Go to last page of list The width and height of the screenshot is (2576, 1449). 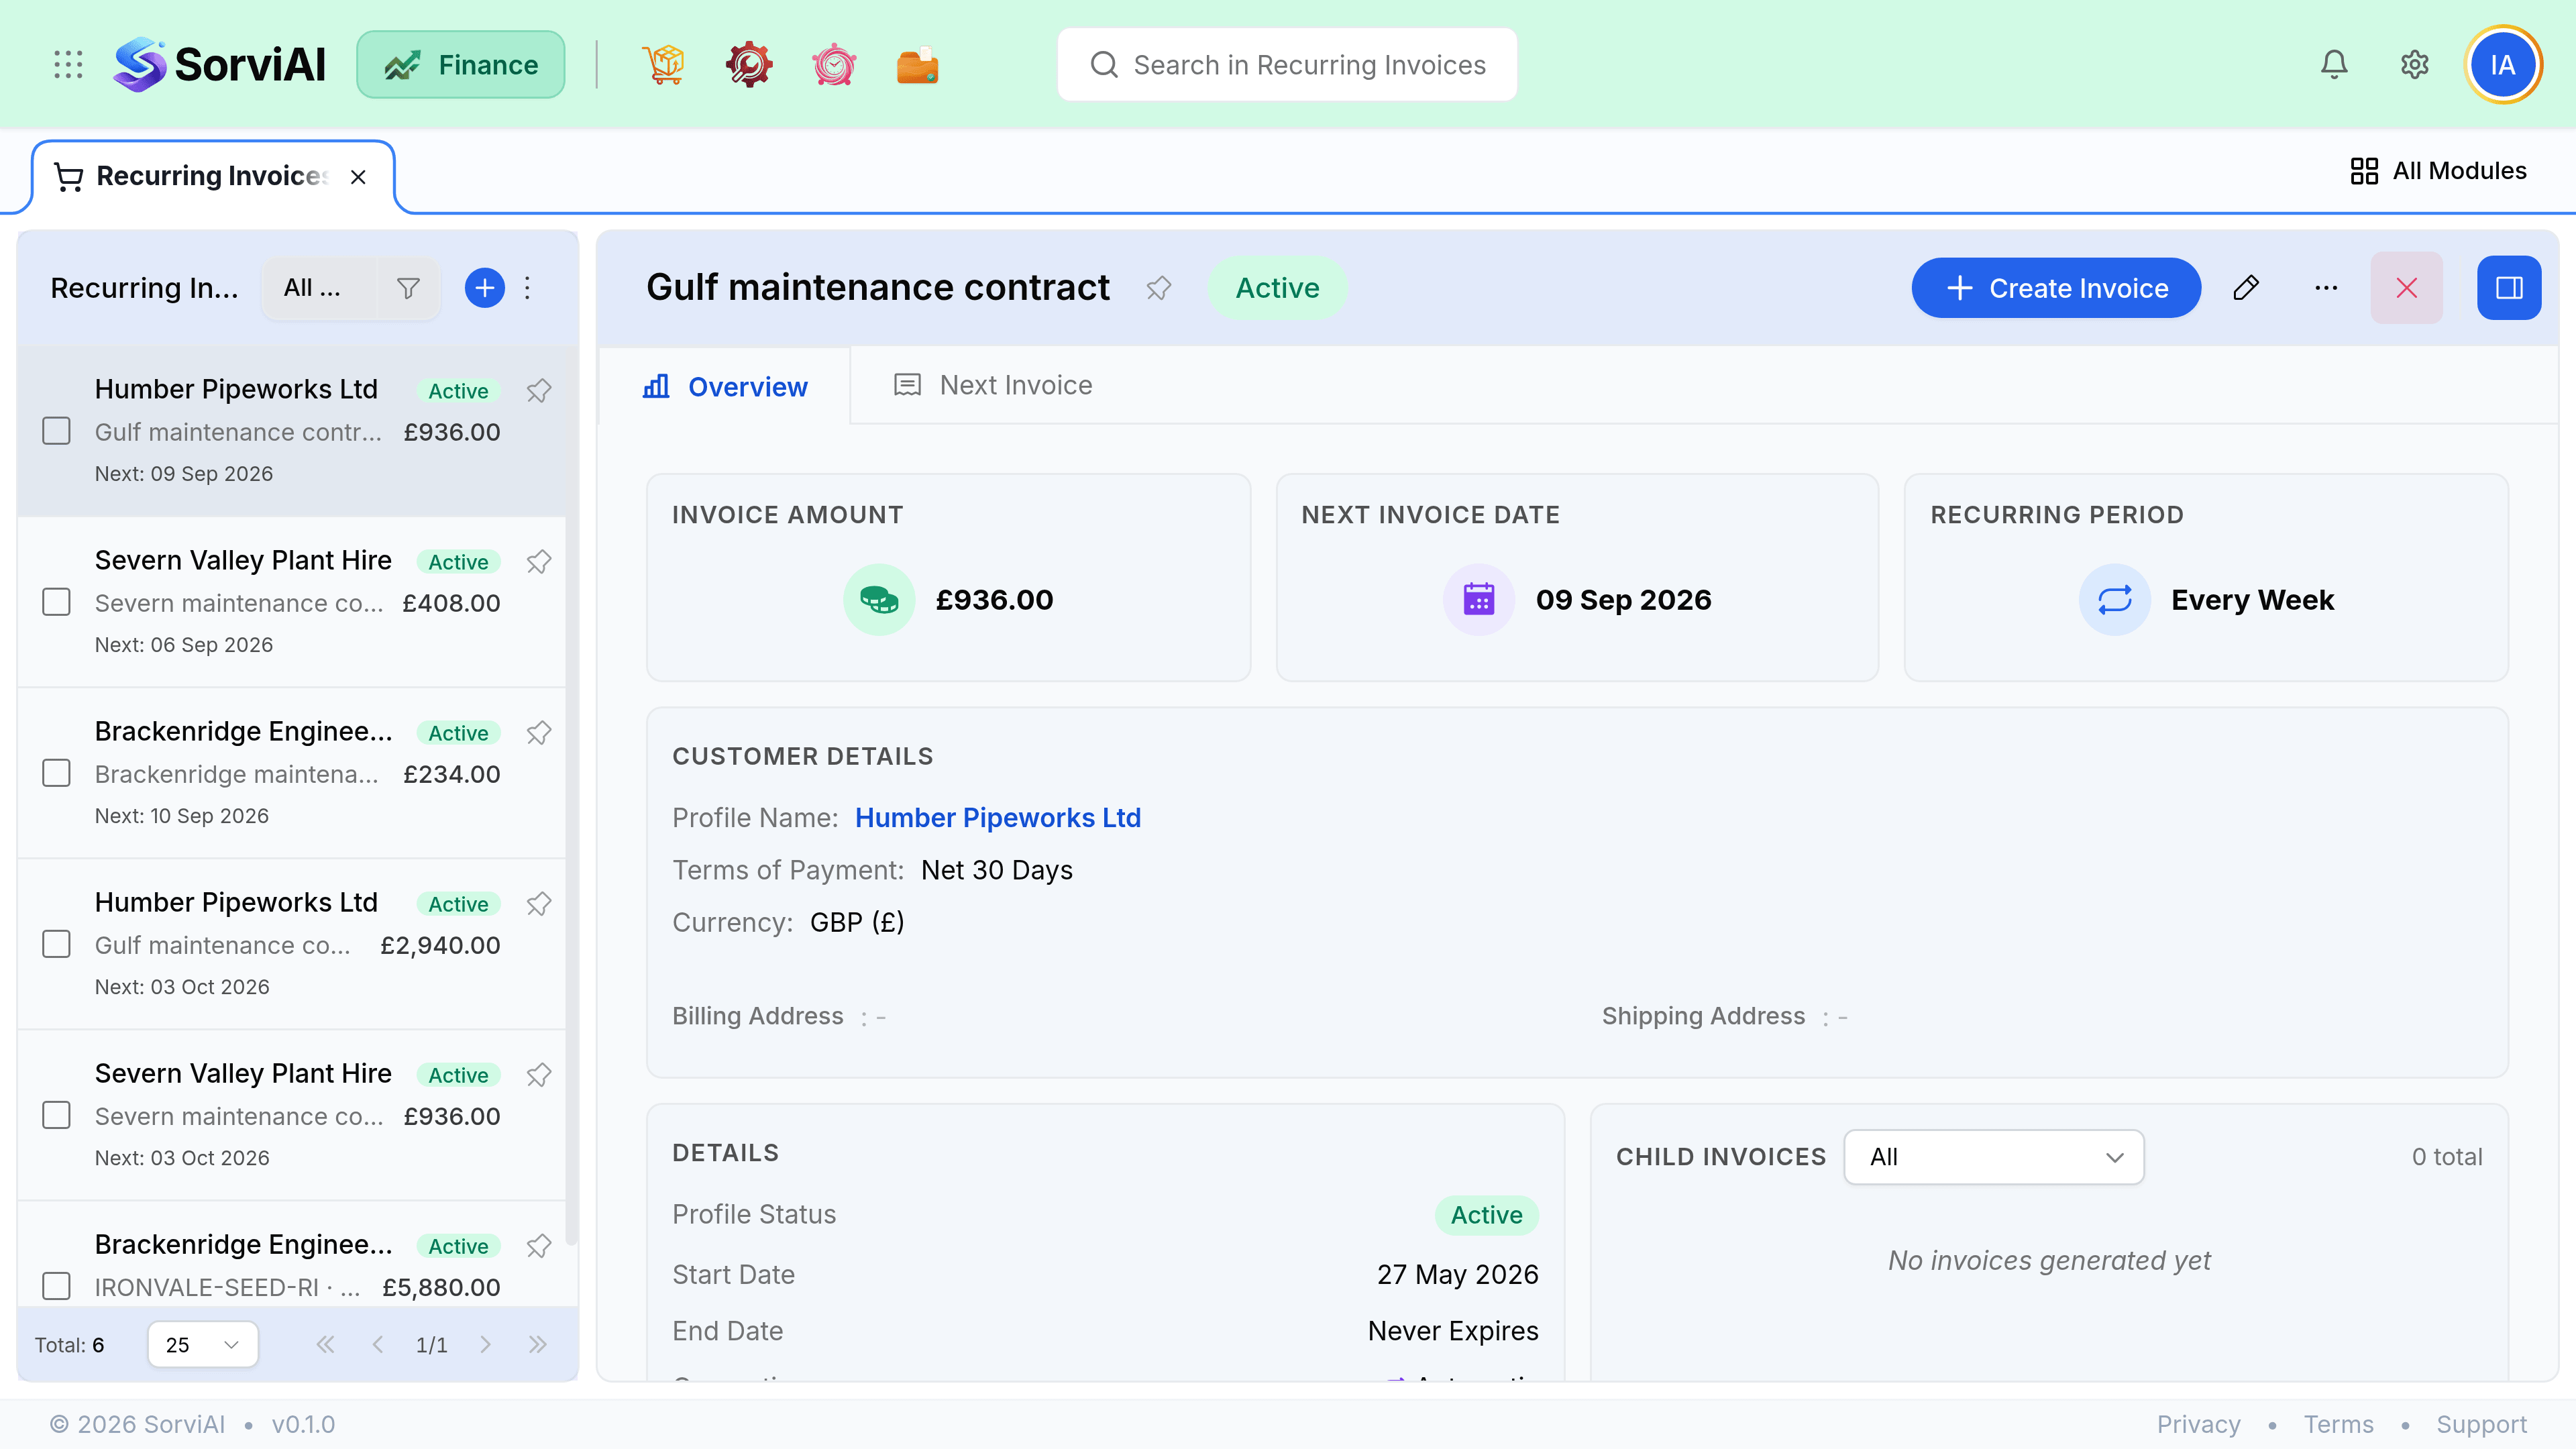pos(538,1344)
